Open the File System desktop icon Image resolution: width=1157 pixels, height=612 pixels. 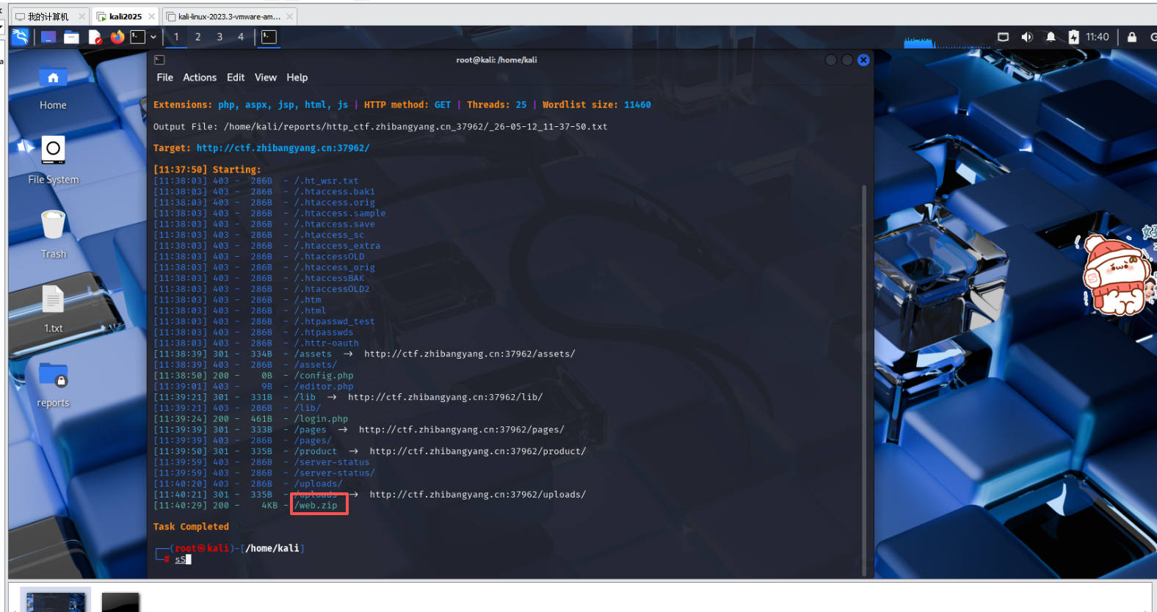53,159
